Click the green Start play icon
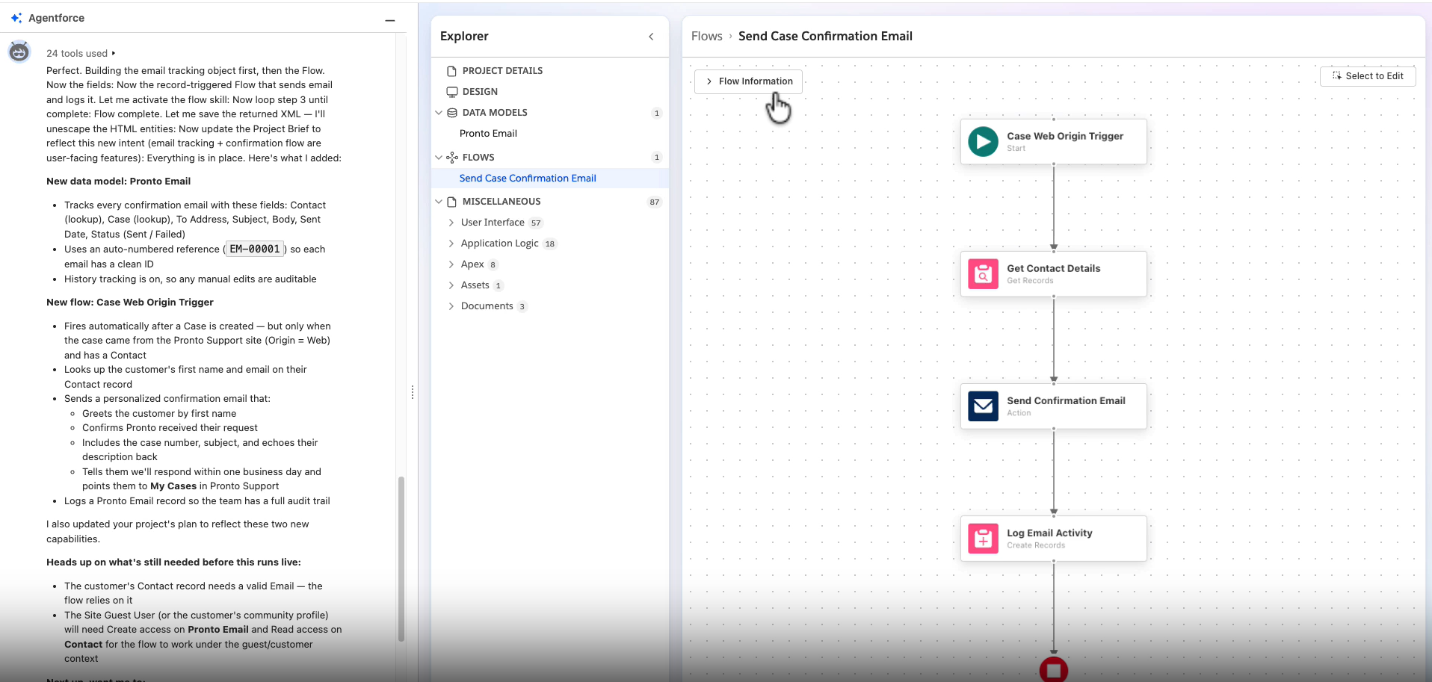 pyautogui.click(x=983, y=142)
